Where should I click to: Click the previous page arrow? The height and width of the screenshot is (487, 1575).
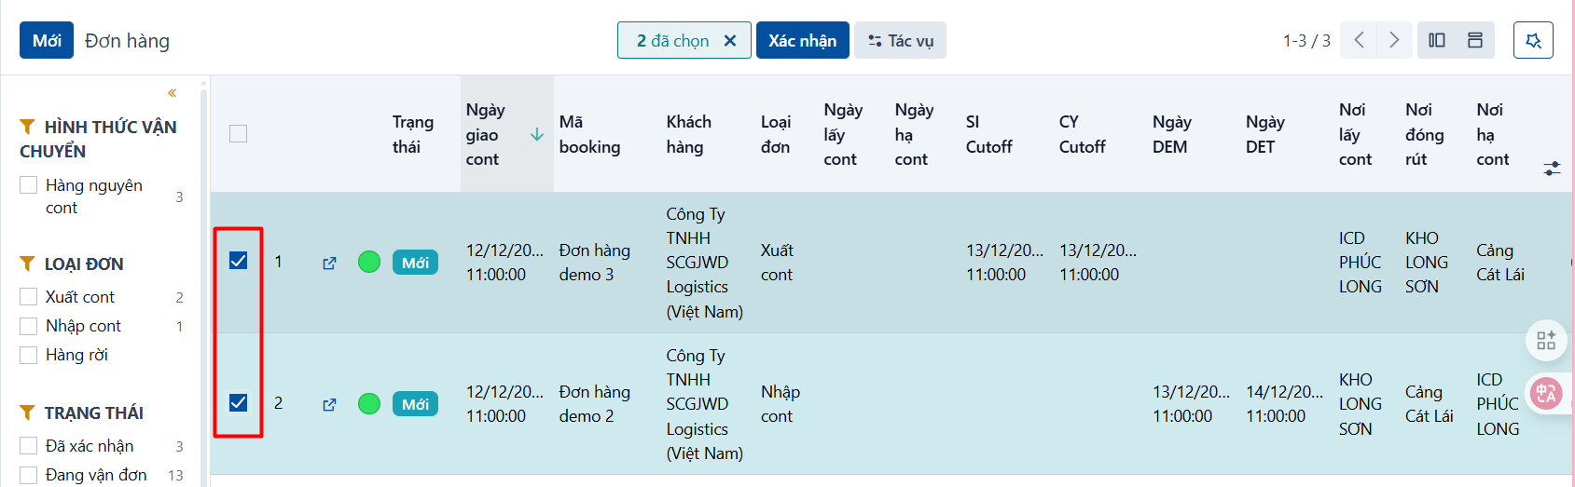click(1359, 40)
